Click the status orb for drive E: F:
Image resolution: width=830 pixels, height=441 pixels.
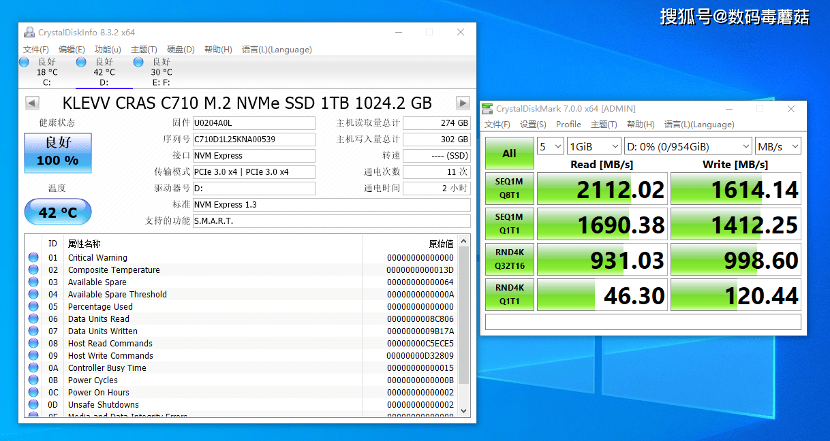click(x=138, y=62)
